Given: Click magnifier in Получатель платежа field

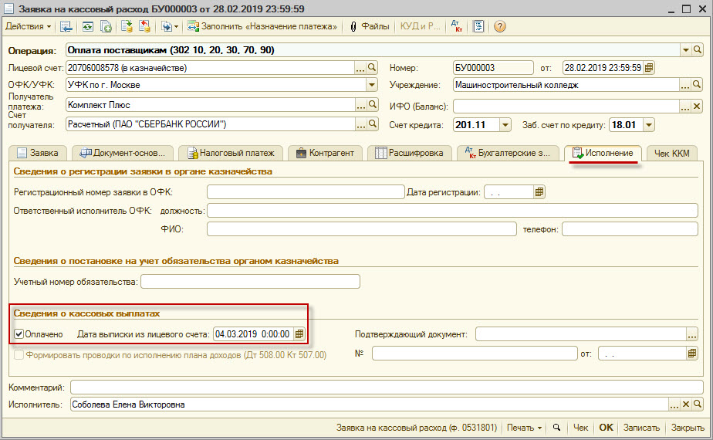Looking at the screenshot, I should [373, 105].
